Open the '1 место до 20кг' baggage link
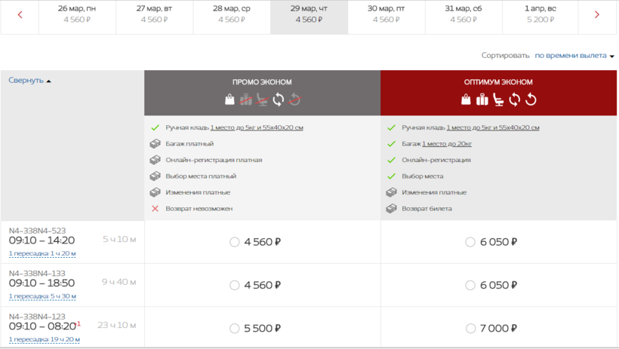This screenshot has width=619, height=349. [447, 143]
